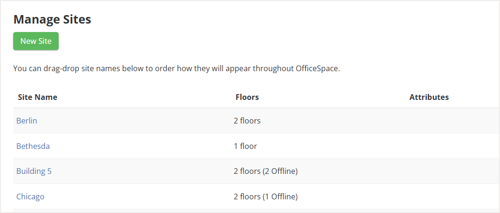Click the empty Attributes cell for Chicago
Viewport: 500px width, 213px height.
[x=429, y=197]
